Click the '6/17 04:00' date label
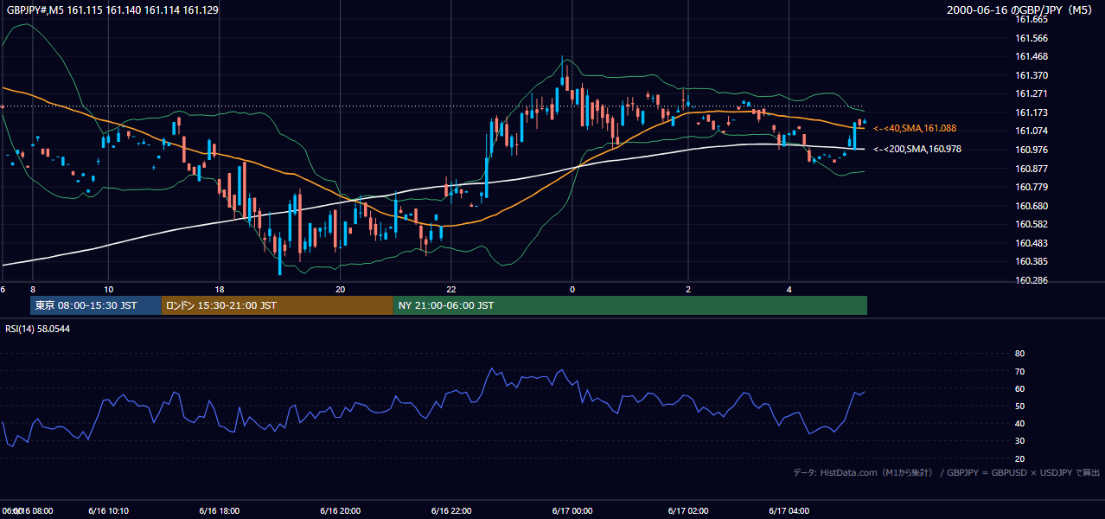The height and width of the screenshot is (519, 1105). pos(789,511)
